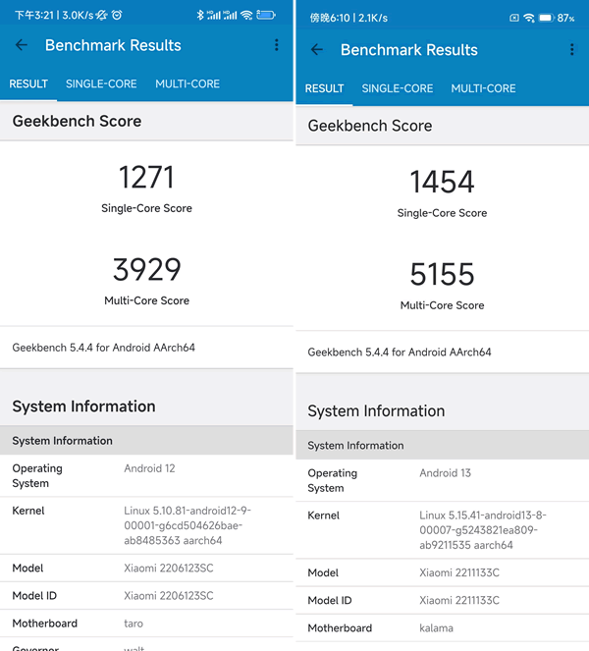Switch to MULTI-CORE tab on right screen

tap(483, 88)
